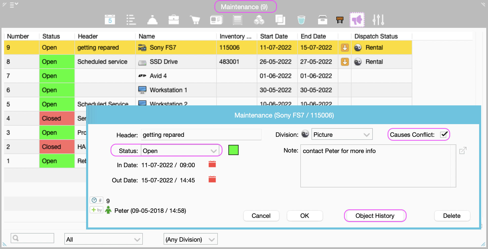Viewport: 488px width, 249px height.
Task: Open the calendar toolbar icon
Action: (x=110, y=20)
